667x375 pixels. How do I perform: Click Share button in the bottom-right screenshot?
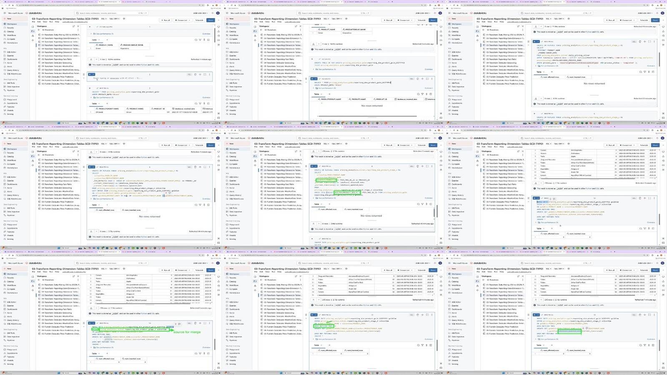click(655, 270)
